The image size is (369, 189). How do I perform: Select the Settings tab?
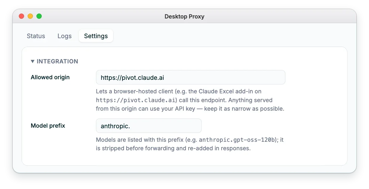point(96,36)
